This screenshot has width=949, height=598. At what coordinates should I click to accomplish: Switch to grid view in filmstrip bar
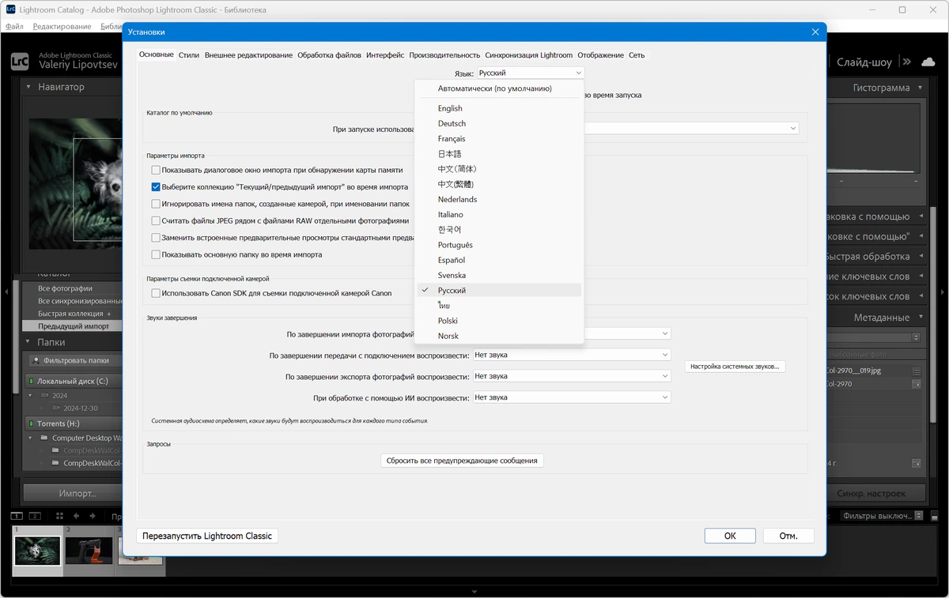pyautogui.click(x=59, y=516)
